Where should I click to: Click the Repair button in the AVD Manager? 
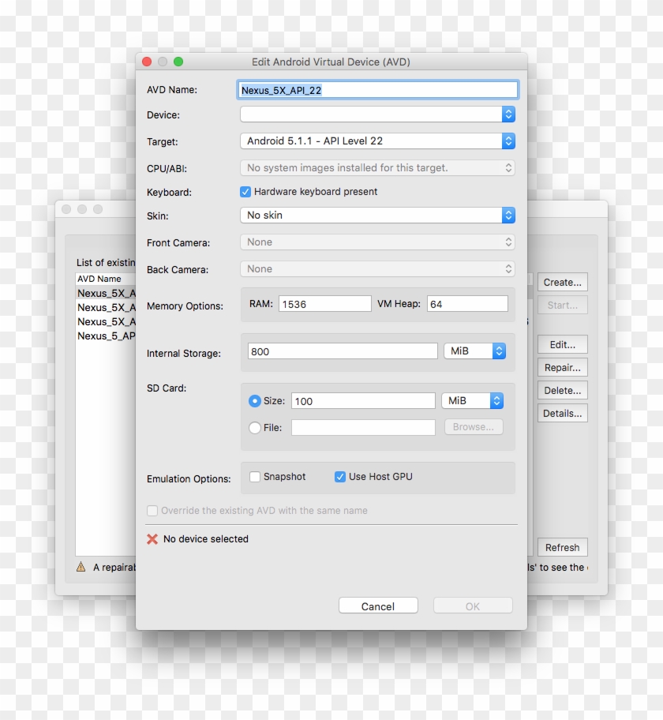[x=562, y=366]
